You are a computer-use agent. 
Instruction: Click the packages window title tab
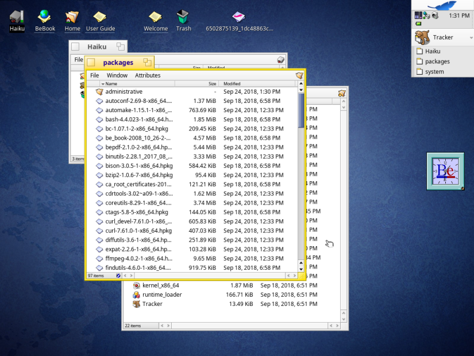pyautogui.click(x=118, y=62)
